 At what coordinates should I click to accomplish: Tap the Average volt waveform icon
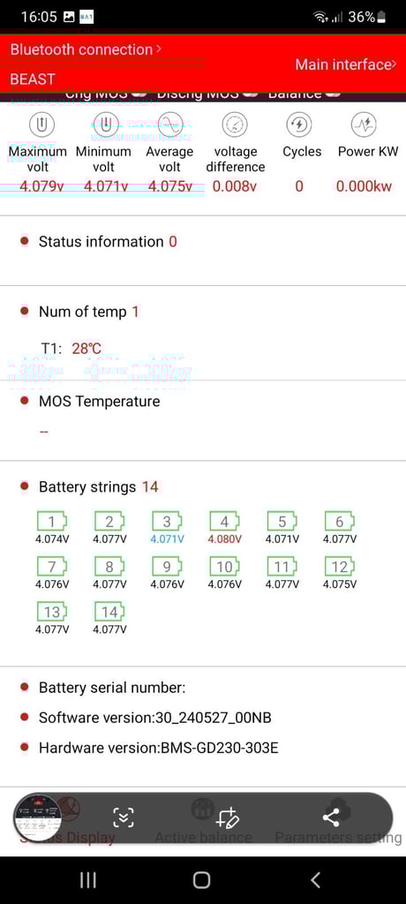170,124
